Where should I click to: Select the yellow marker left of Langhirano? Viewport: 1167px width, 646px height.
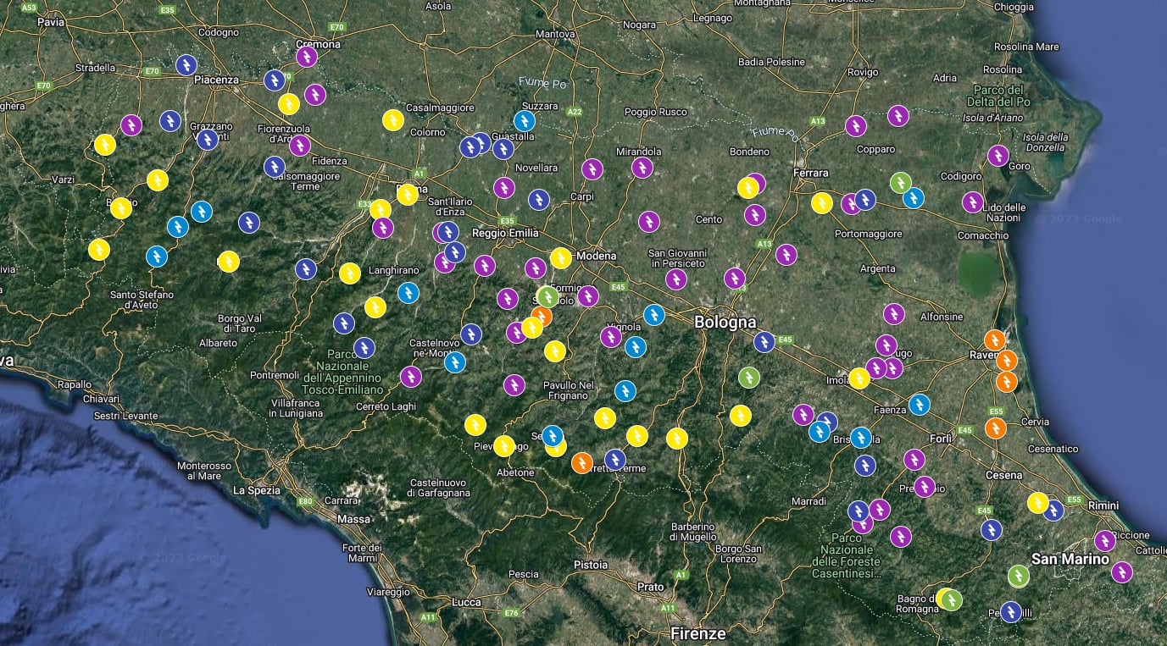[350, 273]
